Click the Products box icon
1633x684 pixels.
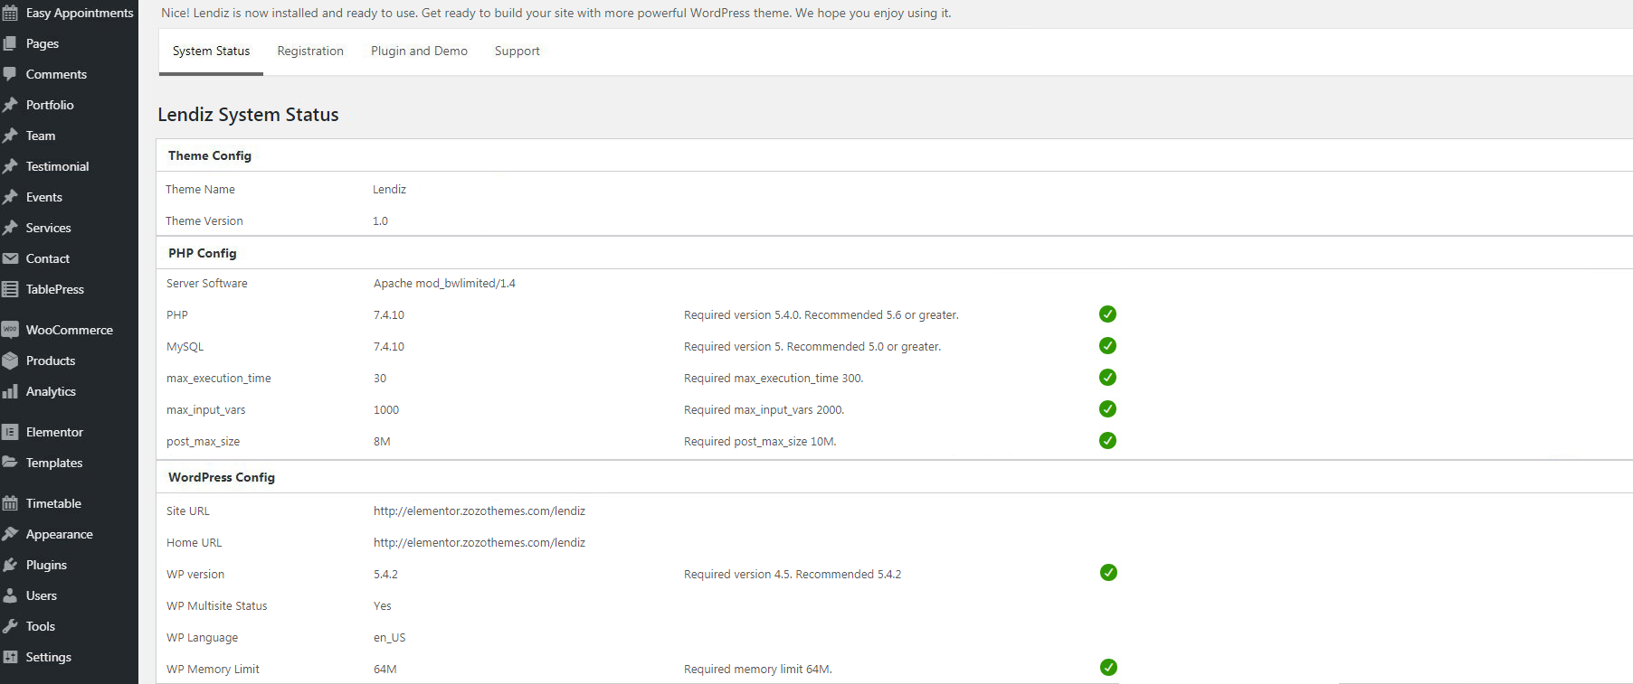(x=10, y=361)
